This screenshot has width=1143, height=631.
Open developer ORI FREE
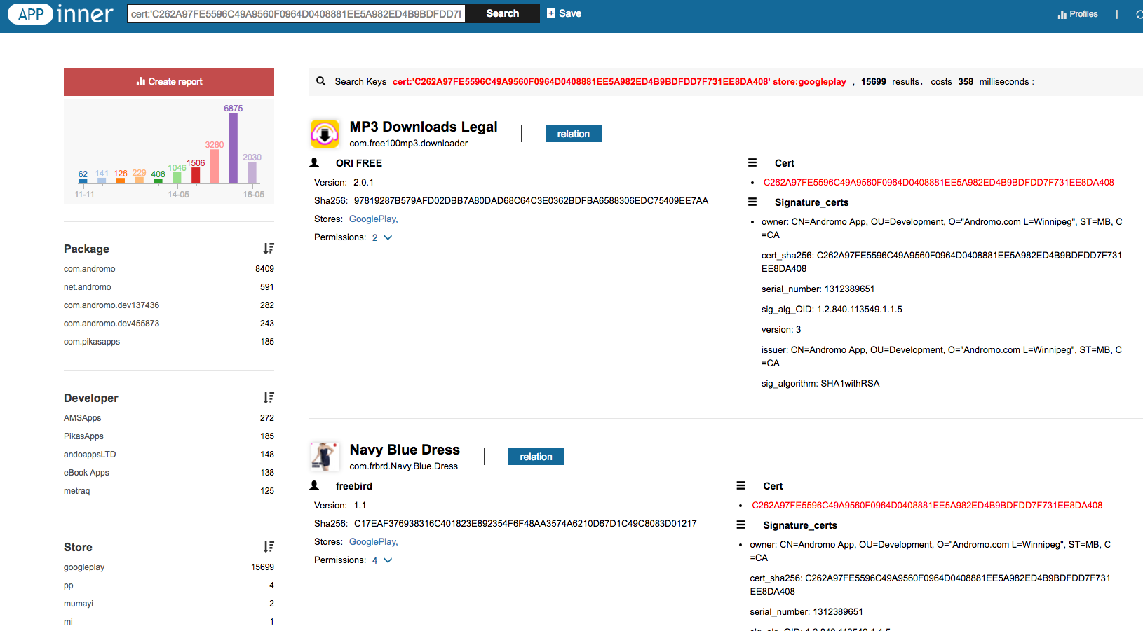(x=359, y=163)
